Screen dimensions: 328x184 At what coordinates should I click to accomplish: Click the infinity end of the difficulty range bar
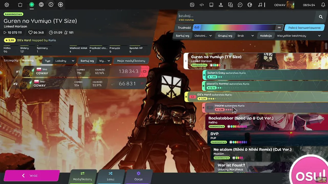tap(279, 28)
